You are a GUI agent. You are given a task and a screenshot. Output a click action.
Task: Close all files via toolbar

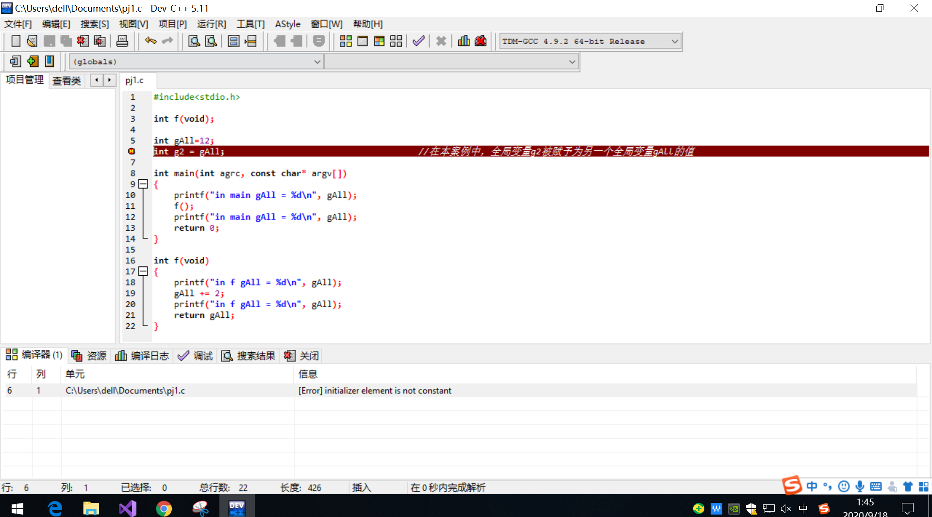[x=100, y=41]
